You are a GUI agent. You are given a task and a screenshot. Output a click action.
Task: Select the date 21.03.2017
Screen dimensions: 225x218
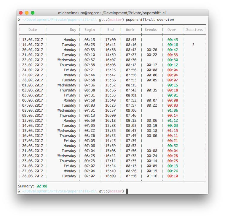(x=33, y=151)
